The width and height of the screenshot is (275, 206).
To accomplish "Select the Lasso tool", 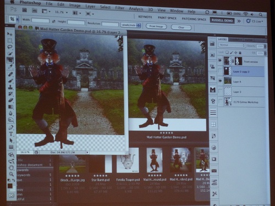I will point(10,47).
